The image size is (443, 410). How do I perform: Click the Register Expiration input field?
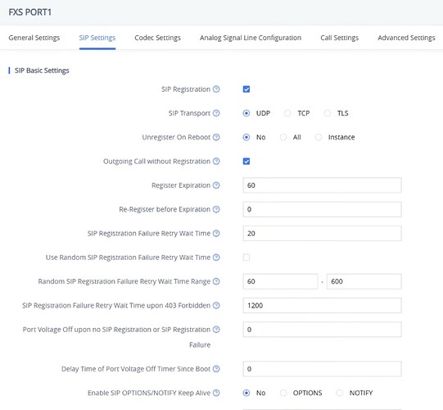pyautogui.click(x=322, y=185)
